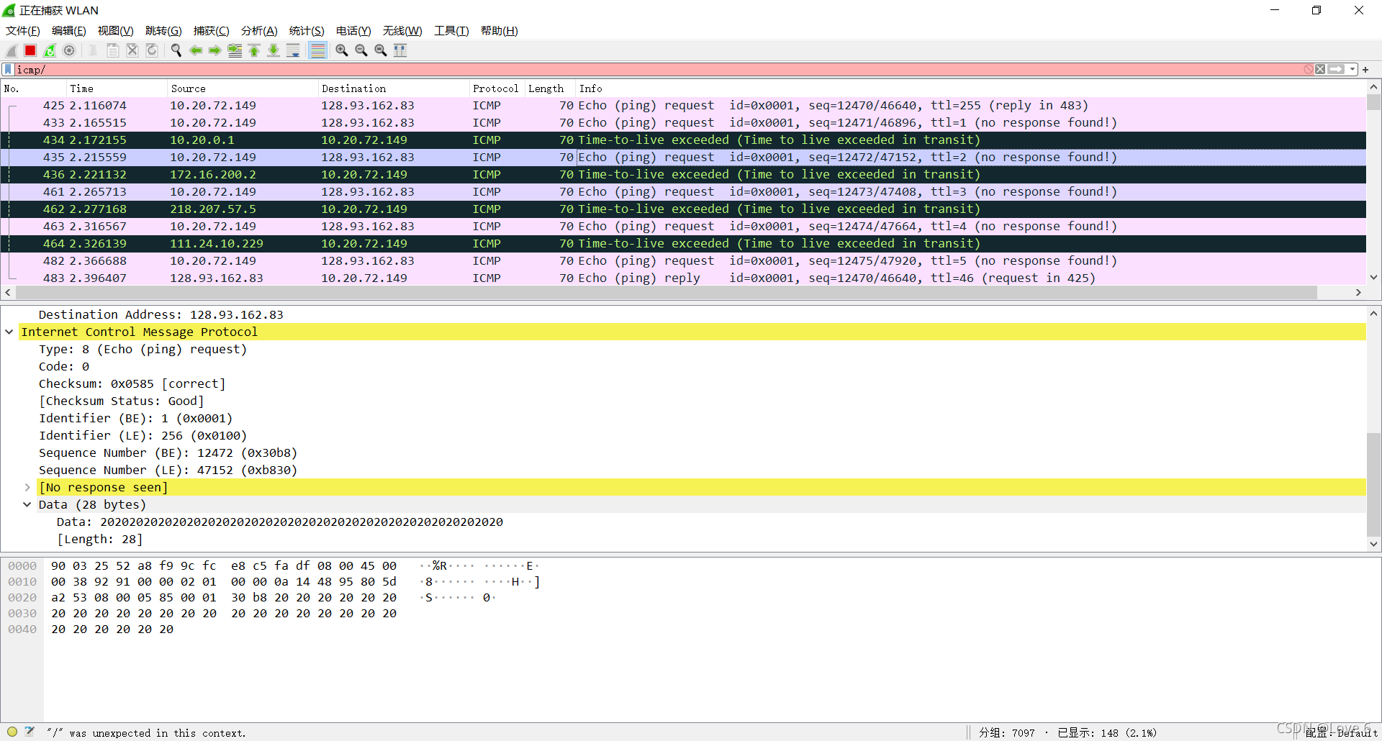Sort packets by Source column header
This screenshot has height=741, width=1382.
pyautogui.click(x=243, y=88)
